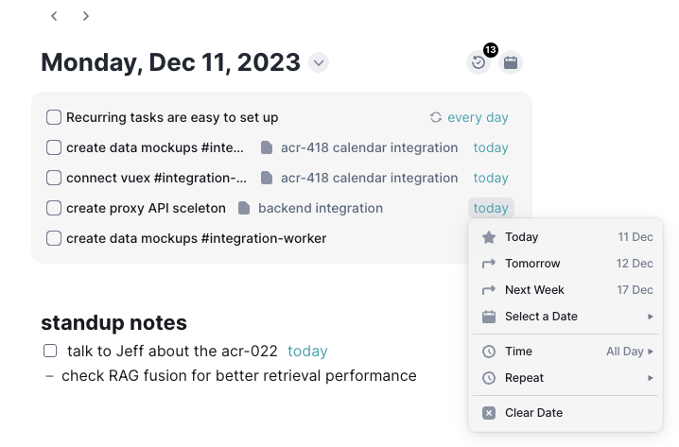
Task: Go back with the left arrow
Action: pos(54,16)
